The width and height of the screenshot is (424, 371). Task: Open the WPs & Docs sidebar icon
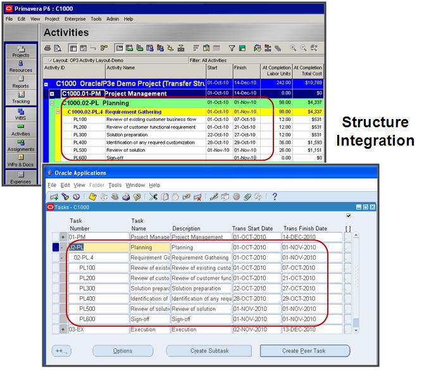pyautogui.click(x=21, y=161)
